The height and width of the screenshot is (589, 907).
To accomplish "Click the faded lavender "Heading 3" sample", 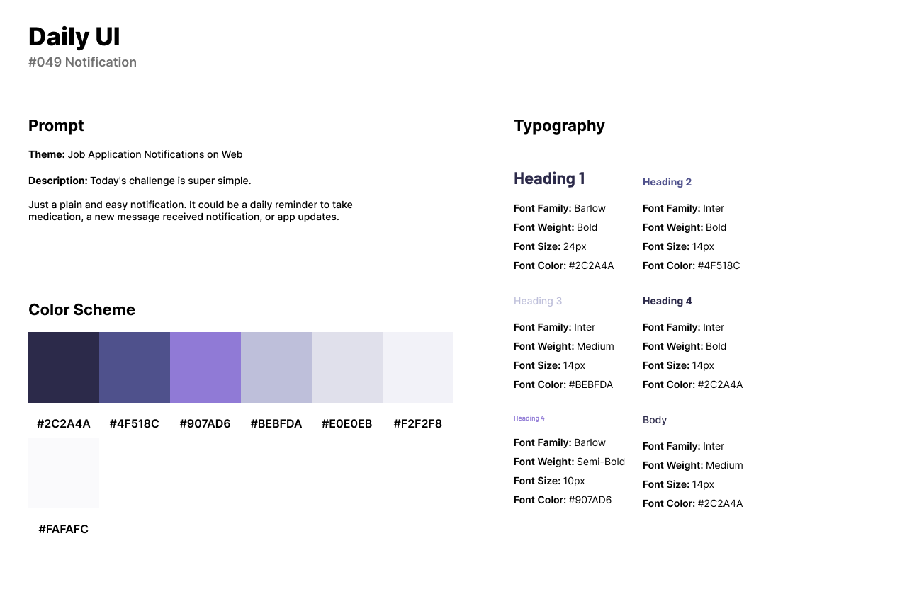I will (x=538, y=301).
